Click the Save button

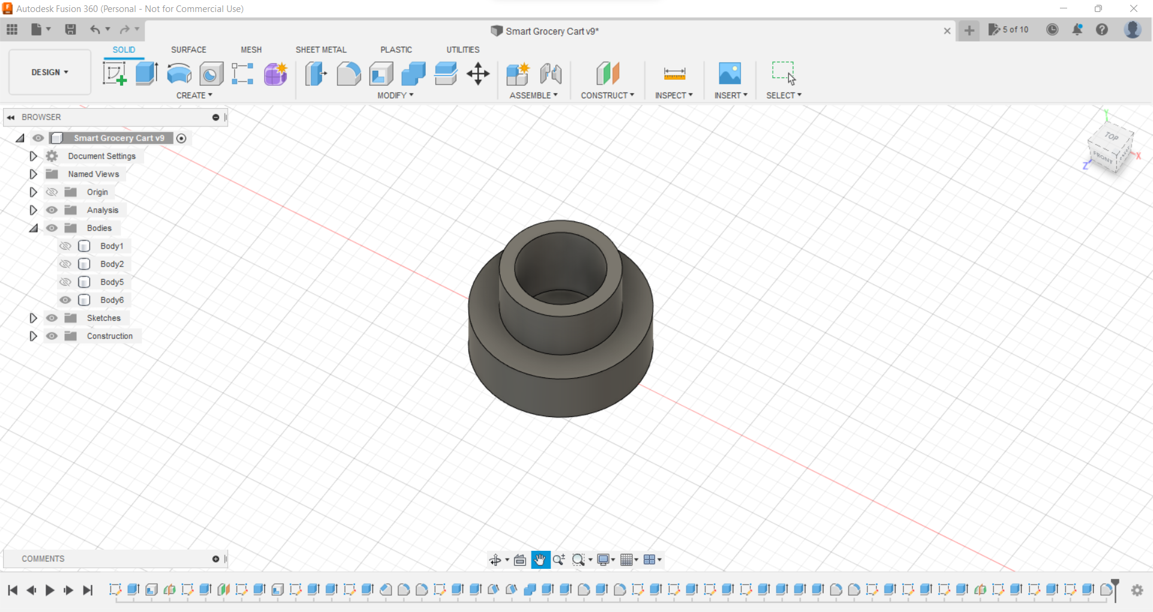point(71,29)
